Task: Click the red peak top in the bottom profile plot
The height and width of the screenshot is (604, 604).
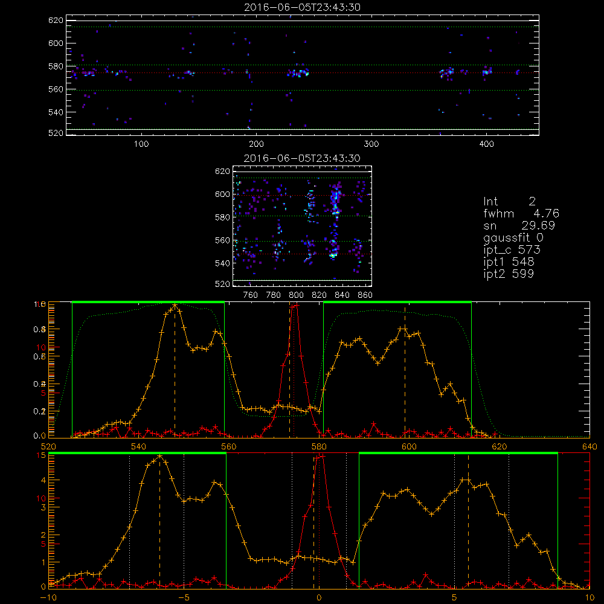Action: pyautogui.click(x=321, y=457)
